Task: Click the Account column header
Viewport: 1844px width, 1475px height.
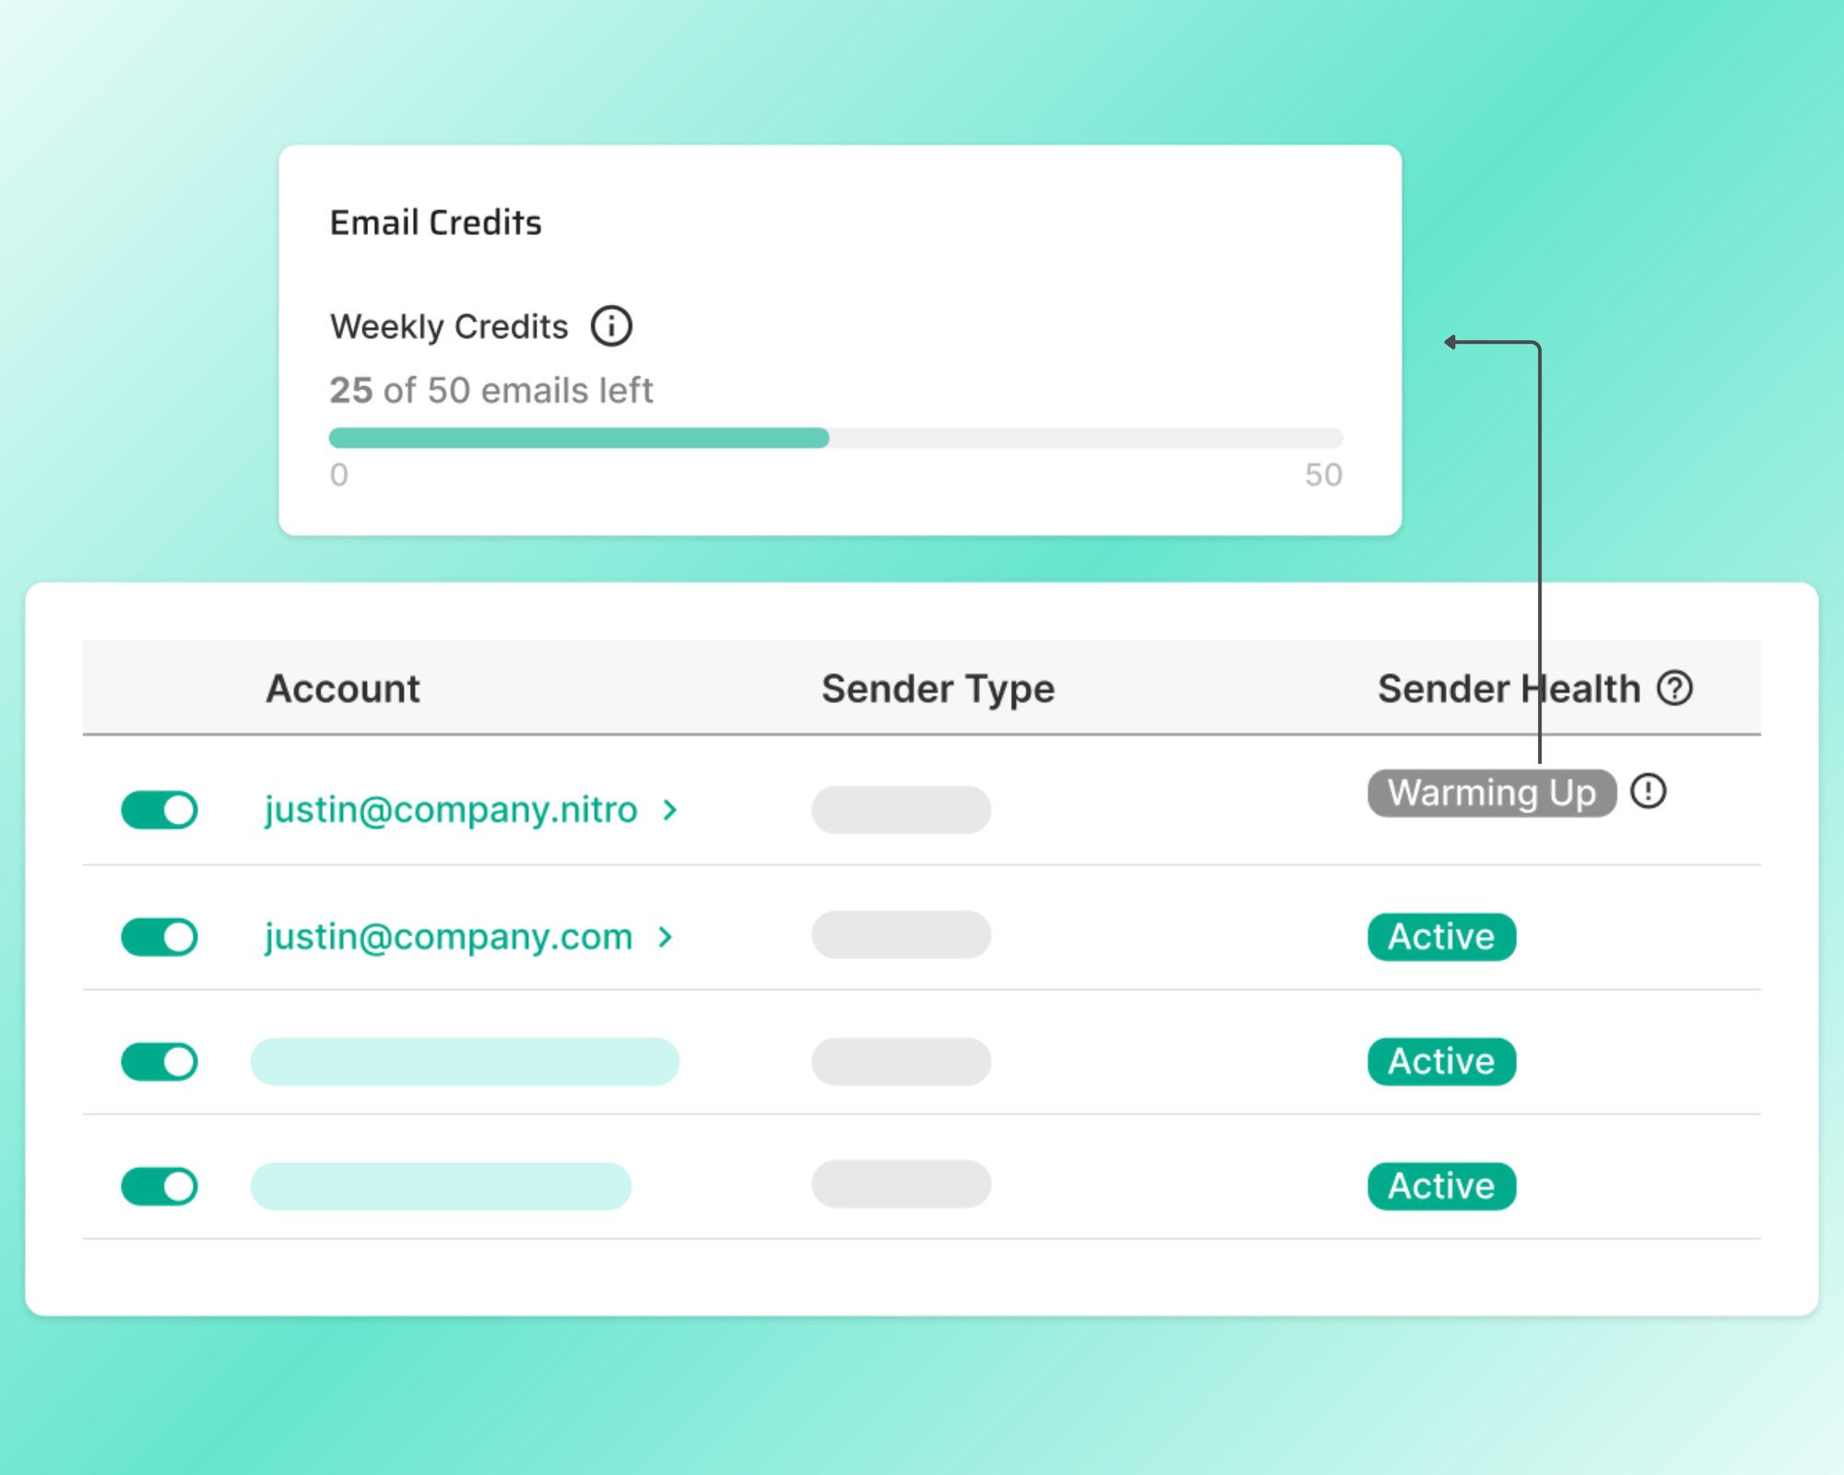Action: 343,689
